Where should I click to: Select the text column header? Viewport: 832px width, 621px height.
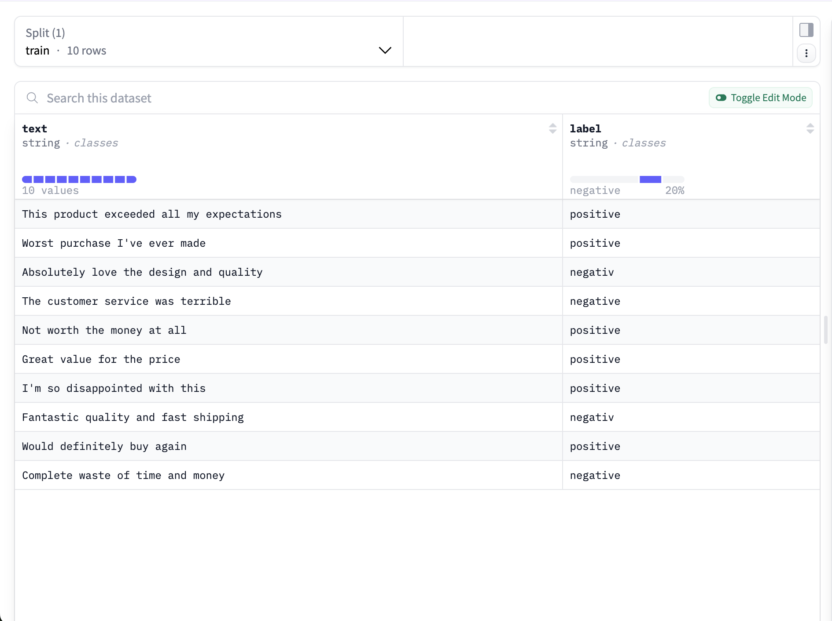[x=34, y=128]
